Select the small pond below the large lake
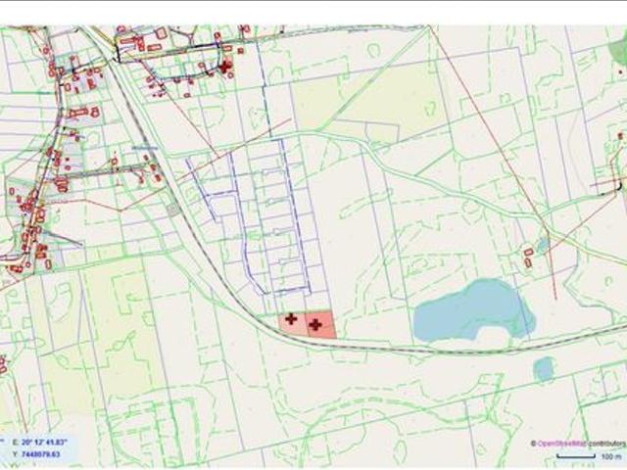Screen dimensions: 627x470 click(544, 369)
